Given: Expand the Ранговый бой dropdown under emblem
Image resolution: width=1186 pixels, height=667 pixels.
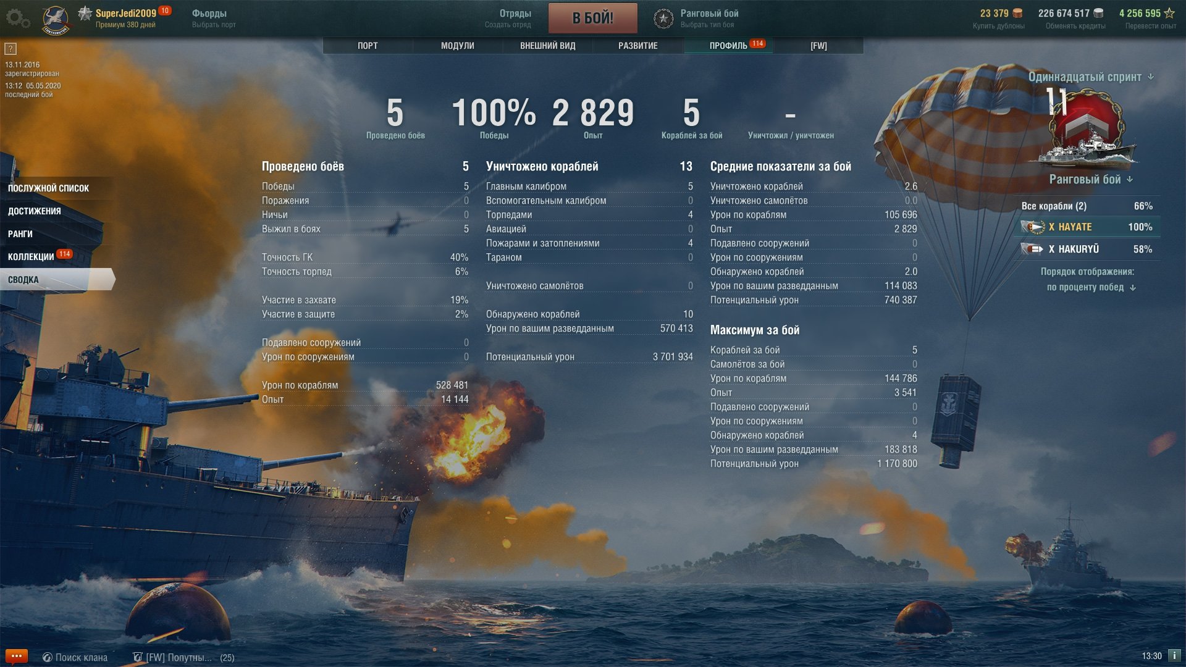Looking at the screenshot, I should click(1091, 179).
